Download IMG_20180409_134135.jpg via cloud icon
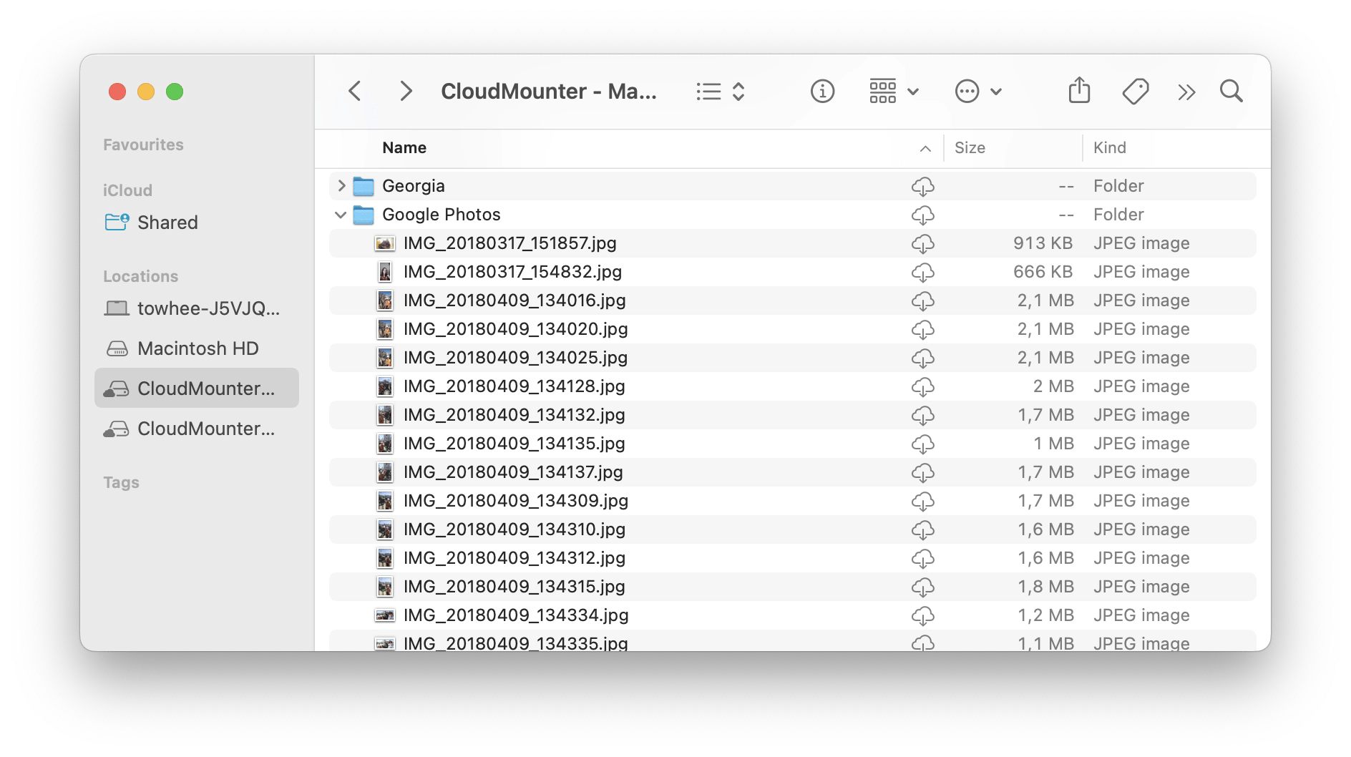 [923, 444]
